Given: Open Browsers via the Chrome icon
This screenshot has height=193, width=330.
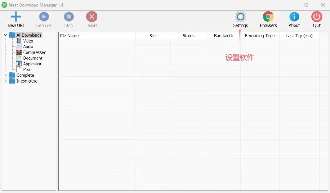Looking at the screenshot, I should pyautogui.click(x=268, y=17).
